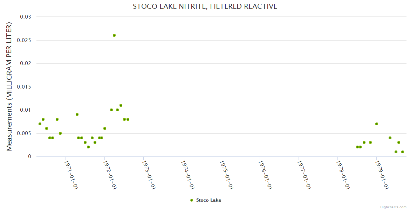Click the y-axis Measurements title
The width and height of the screenshot is (410, 210).
click(x=9, y=86)
